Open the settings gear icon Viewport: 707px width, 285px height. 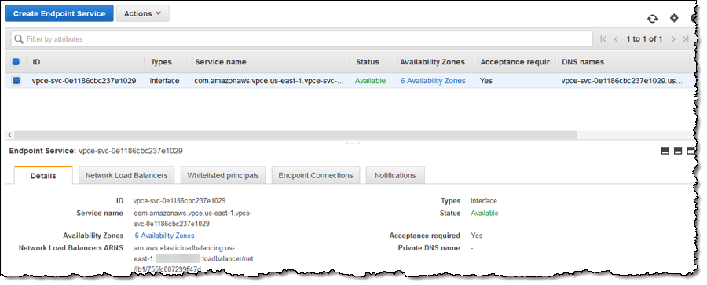(674, 18)
